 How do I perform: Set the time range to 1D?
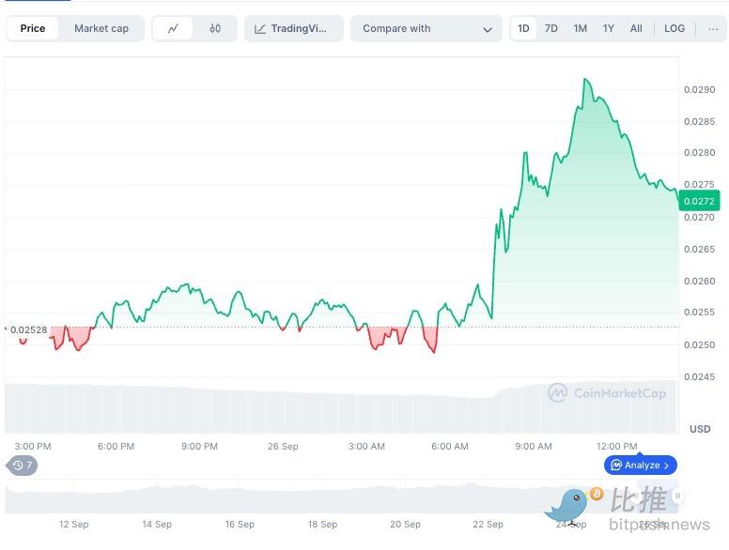click(x=523, y=28)
